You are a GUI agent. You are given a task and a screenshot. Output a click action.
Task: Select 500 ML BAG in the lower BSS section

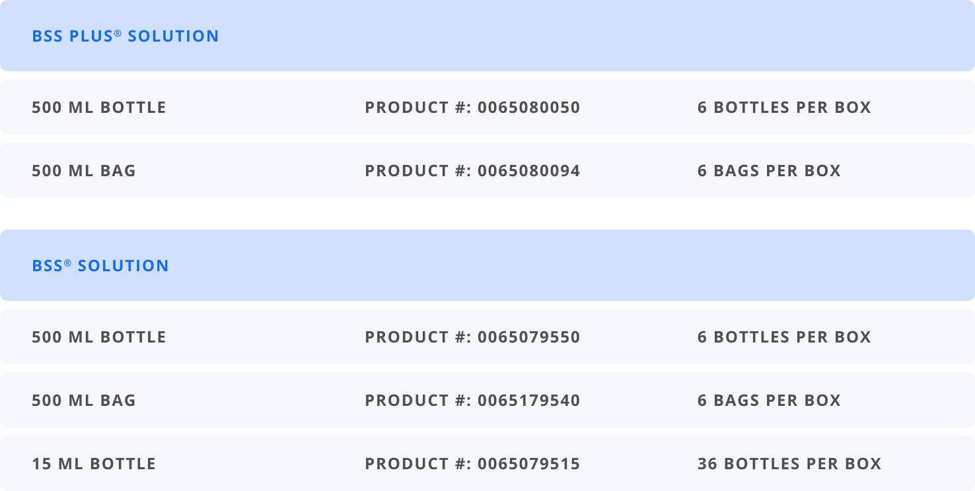coord(84,401)
